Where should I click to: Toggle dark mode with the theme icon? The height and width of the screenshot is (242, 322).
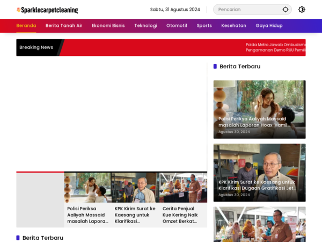point(302,10)
